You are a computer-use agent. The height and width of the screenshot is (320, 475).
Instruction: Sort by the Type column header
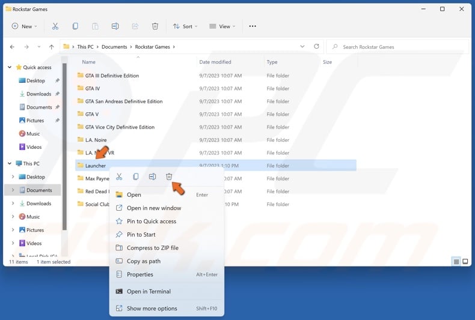click(x=272, y=62)
